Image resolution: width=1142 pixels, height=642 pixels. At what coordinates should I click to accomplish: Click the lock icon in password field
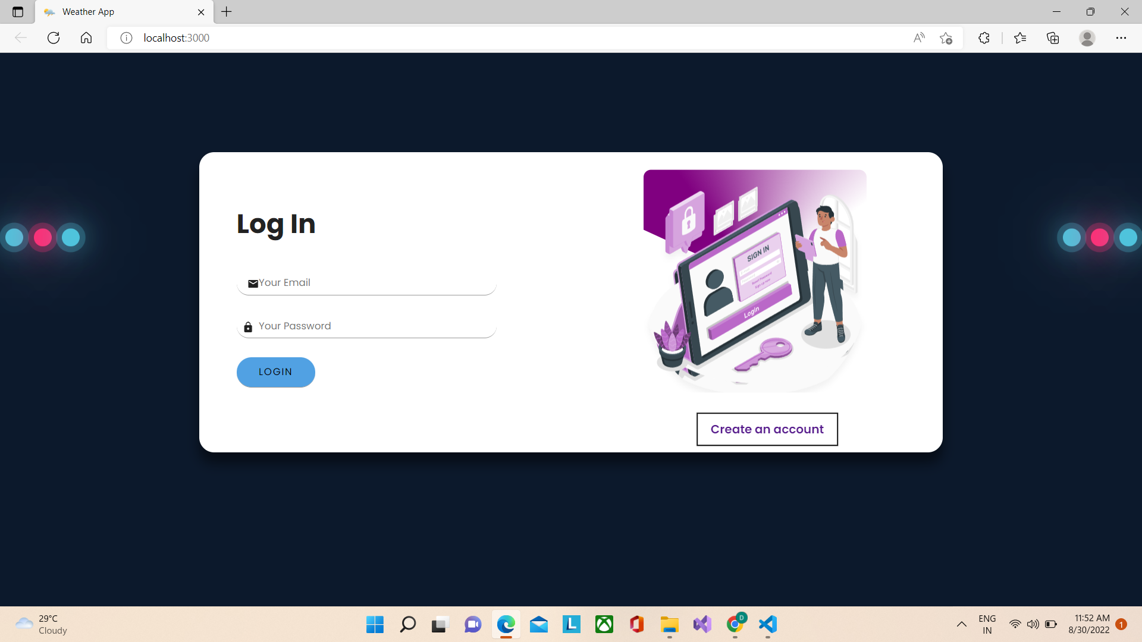point(248,327)
